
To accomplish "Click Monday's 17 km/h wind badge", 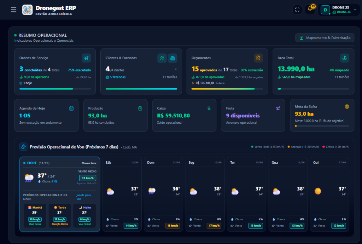I will 214,226.
